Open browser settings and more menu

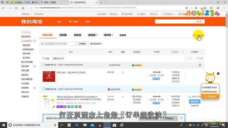pos(225,8)
